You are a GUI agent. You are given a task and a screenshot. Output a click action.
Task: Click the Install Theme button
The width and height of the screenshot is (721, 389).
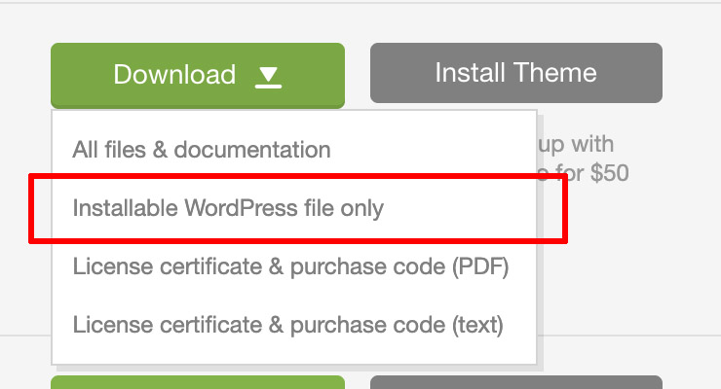pyautogui.click(x=516, y=73)
